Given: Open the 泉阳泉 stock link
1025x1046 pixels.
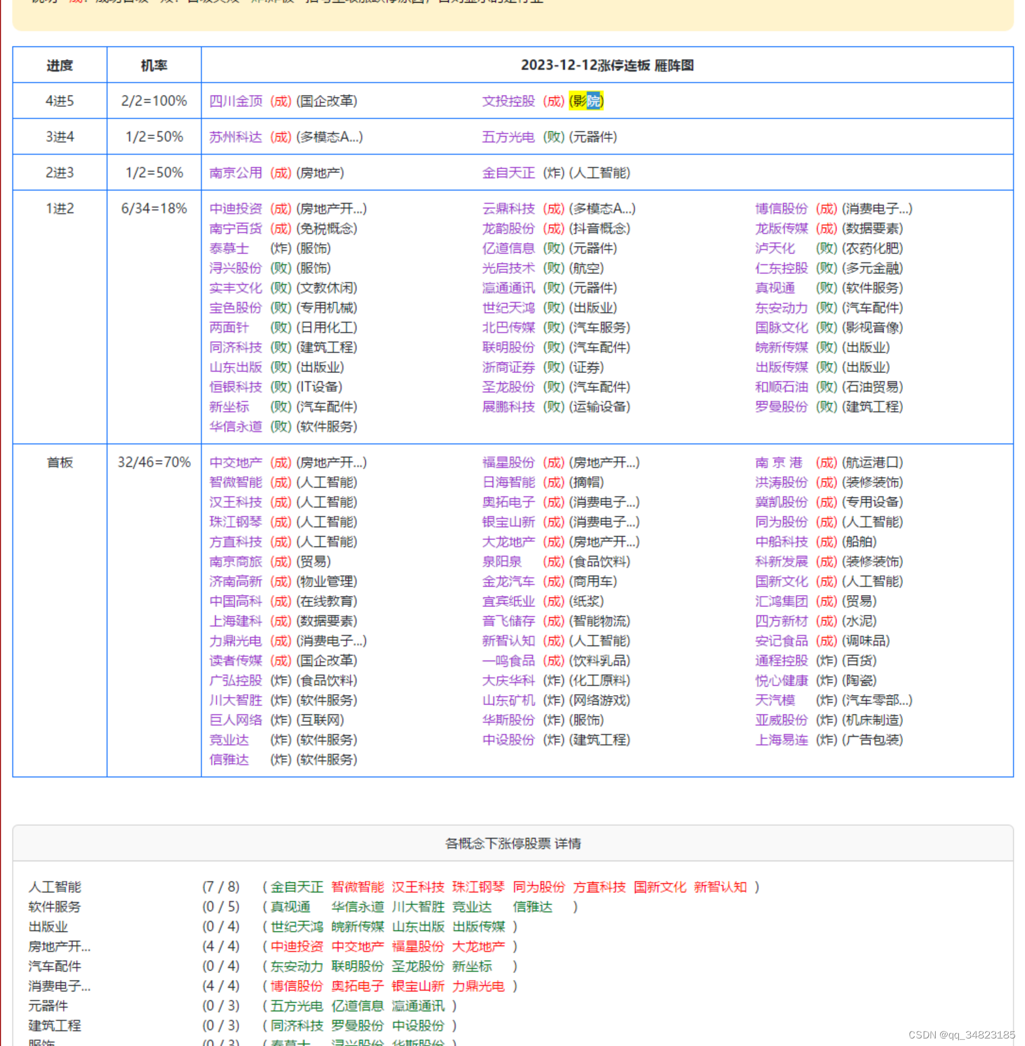Looking at the screenshot, I should (502, 562).
